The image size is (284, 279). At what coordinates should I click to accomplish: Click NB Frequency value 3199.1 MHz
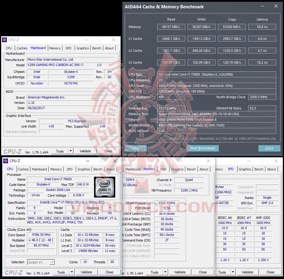click(189, 190)
